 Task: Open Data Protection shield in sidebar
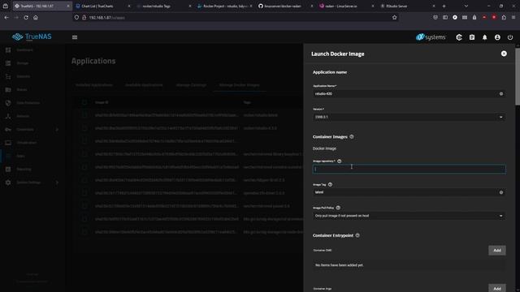point(8,103)
